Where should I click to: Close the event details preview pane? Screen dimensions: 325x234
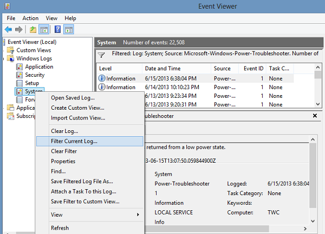point(314,116)
